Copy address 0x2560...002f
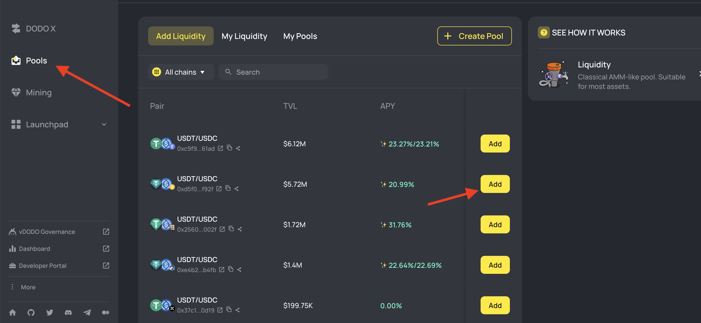The image size is (701, 323). [x=231, y=229]
